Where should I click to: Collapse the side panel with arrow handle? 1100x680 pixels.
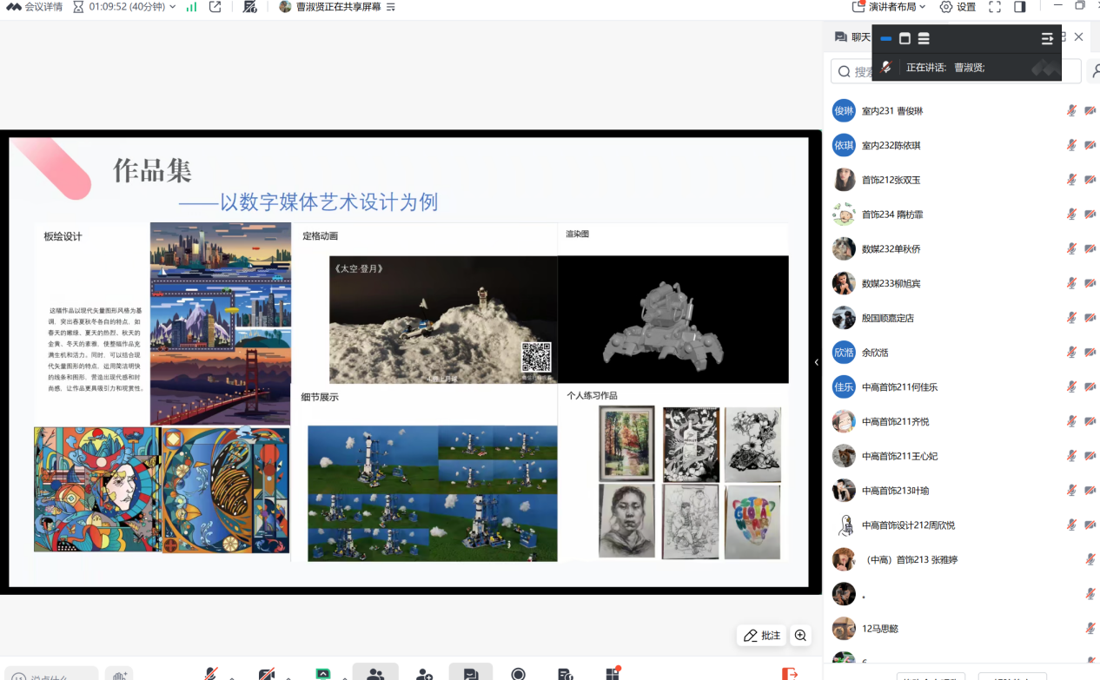coord(816,362)
